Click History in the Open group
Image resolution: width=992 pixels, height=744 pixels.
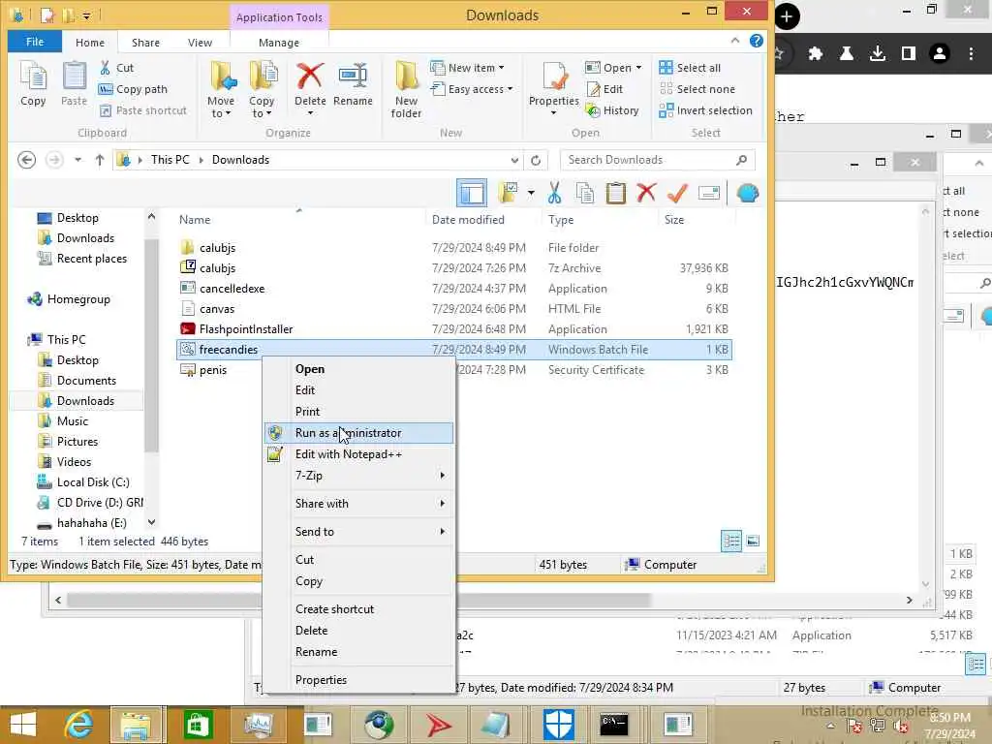tap(612, 110)
